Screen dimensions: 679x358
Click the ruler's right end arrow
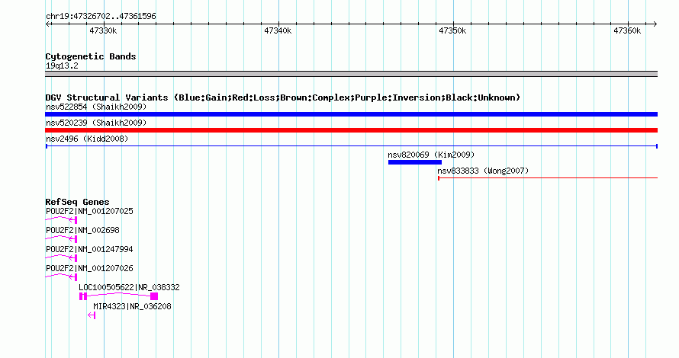[x=655, y=24]
